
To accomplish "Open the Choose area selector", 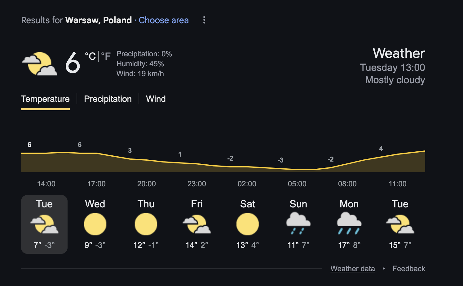I will point(164,20).
